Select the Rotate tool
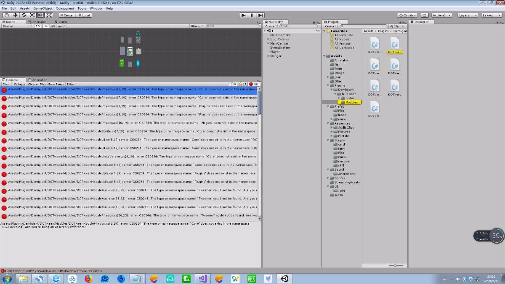Viewport: 505px width, 284px height. point(24,15)
